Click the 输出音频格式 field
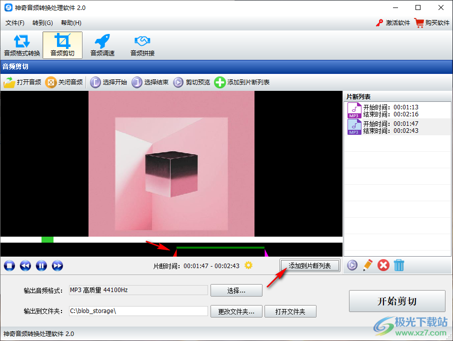 pyautogui.click(x=138, y=290)
